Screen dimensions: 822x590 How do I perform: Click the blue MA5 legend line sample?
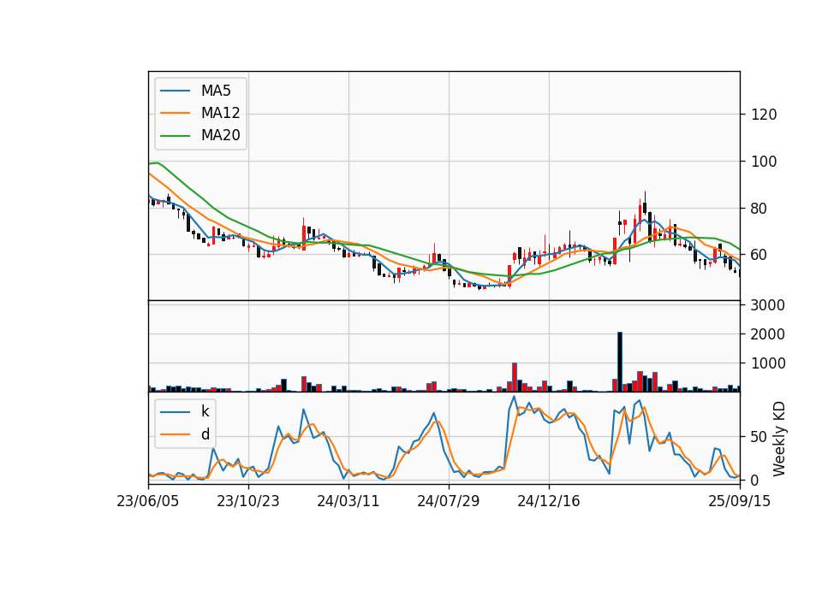click(x=175, y=91)
